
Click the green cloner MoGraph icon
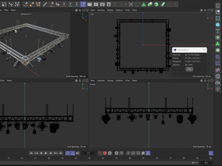218,44
